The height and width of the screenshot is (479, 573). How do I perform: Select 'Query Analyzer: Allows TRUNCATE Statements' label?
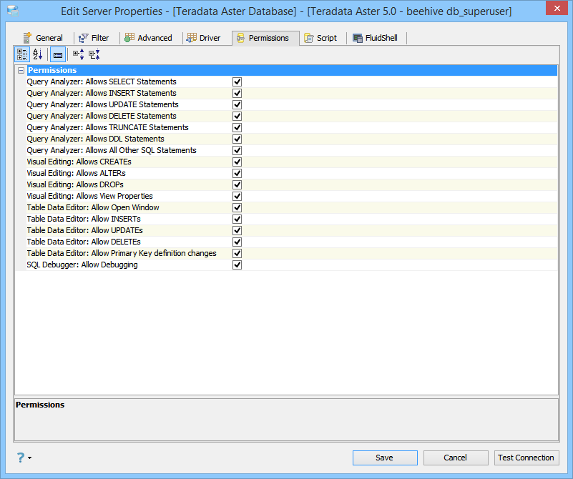(x=108, y=127)
